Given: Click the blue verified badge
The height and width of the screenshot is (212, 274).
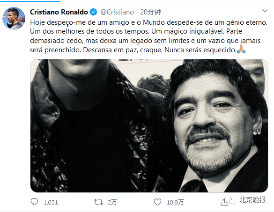Looking at the screenshot, I should pyautogui.click(x=93, y=12).
